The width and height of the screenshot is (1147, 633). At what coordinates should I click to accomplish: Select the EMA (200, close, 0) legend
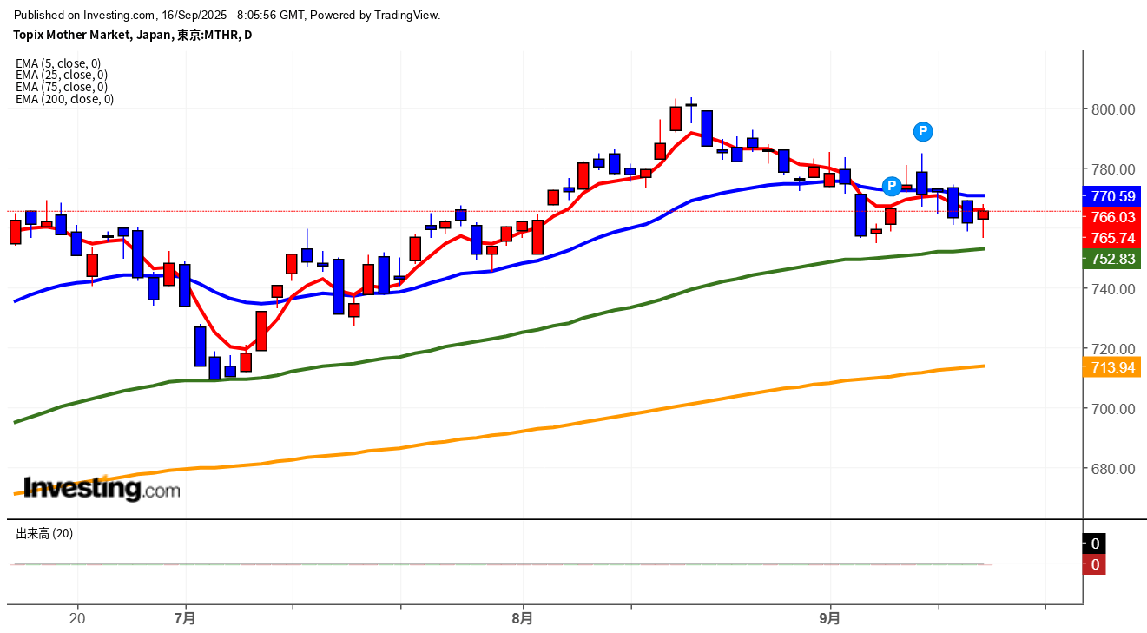click(x=65, y=99)
